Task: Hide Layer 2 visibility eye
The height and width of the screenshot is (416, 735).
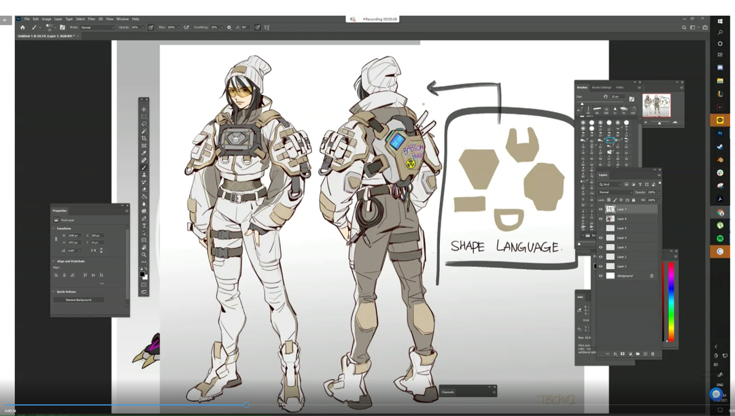Action: (601, 257)
